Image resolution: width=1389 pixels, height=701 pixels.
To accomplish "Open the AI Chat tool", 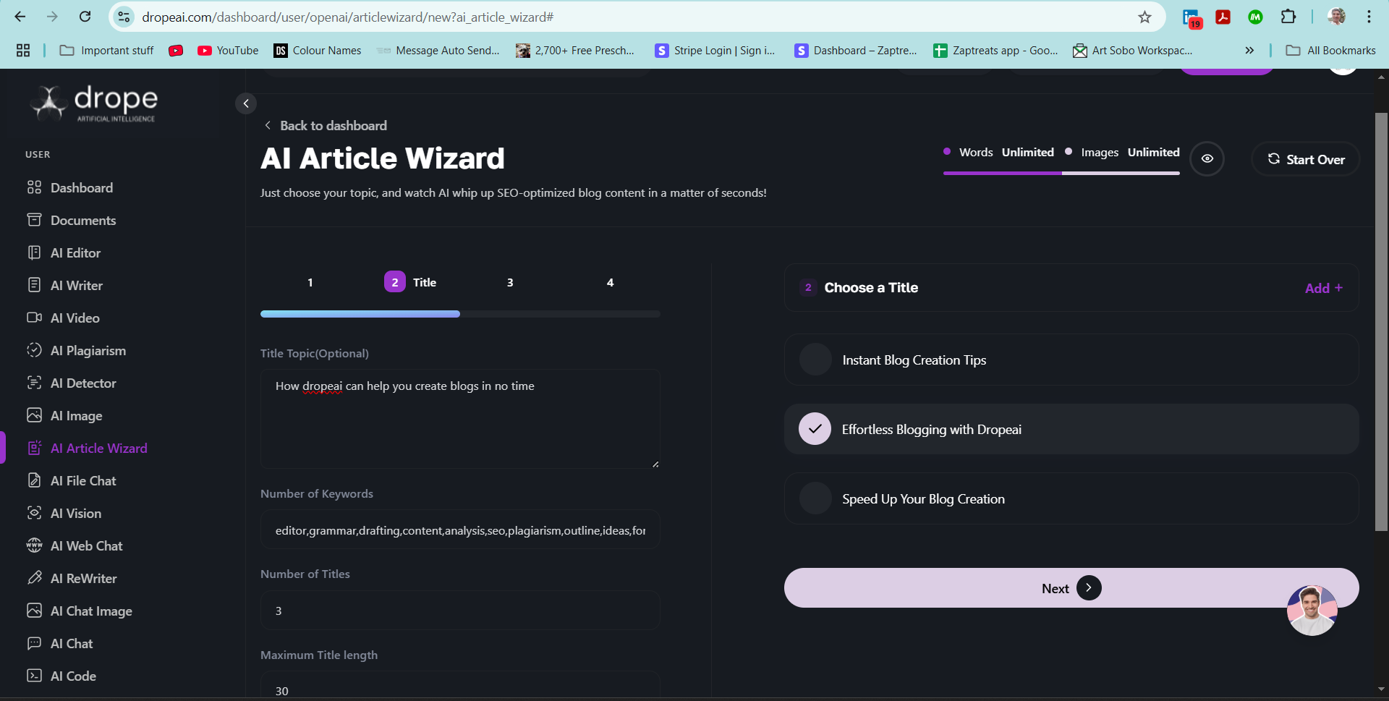I will 71,643.
